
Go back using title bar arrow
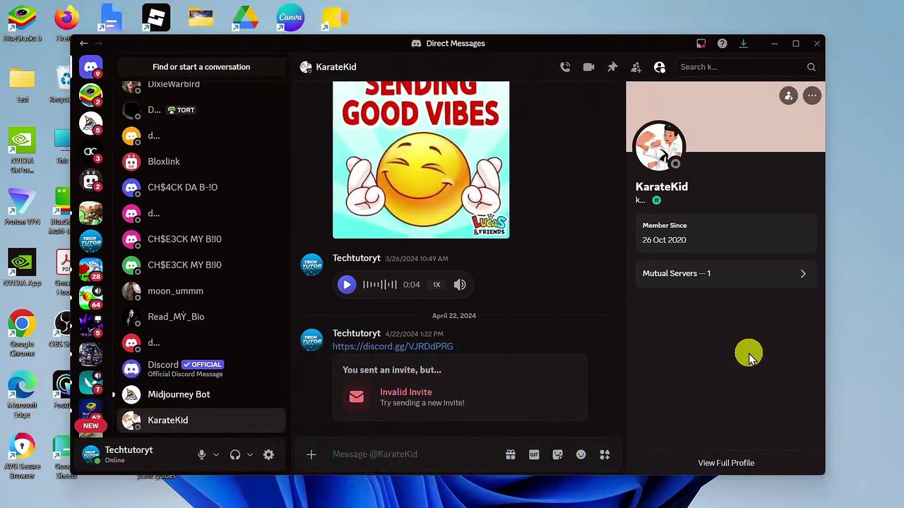[83, 44]
